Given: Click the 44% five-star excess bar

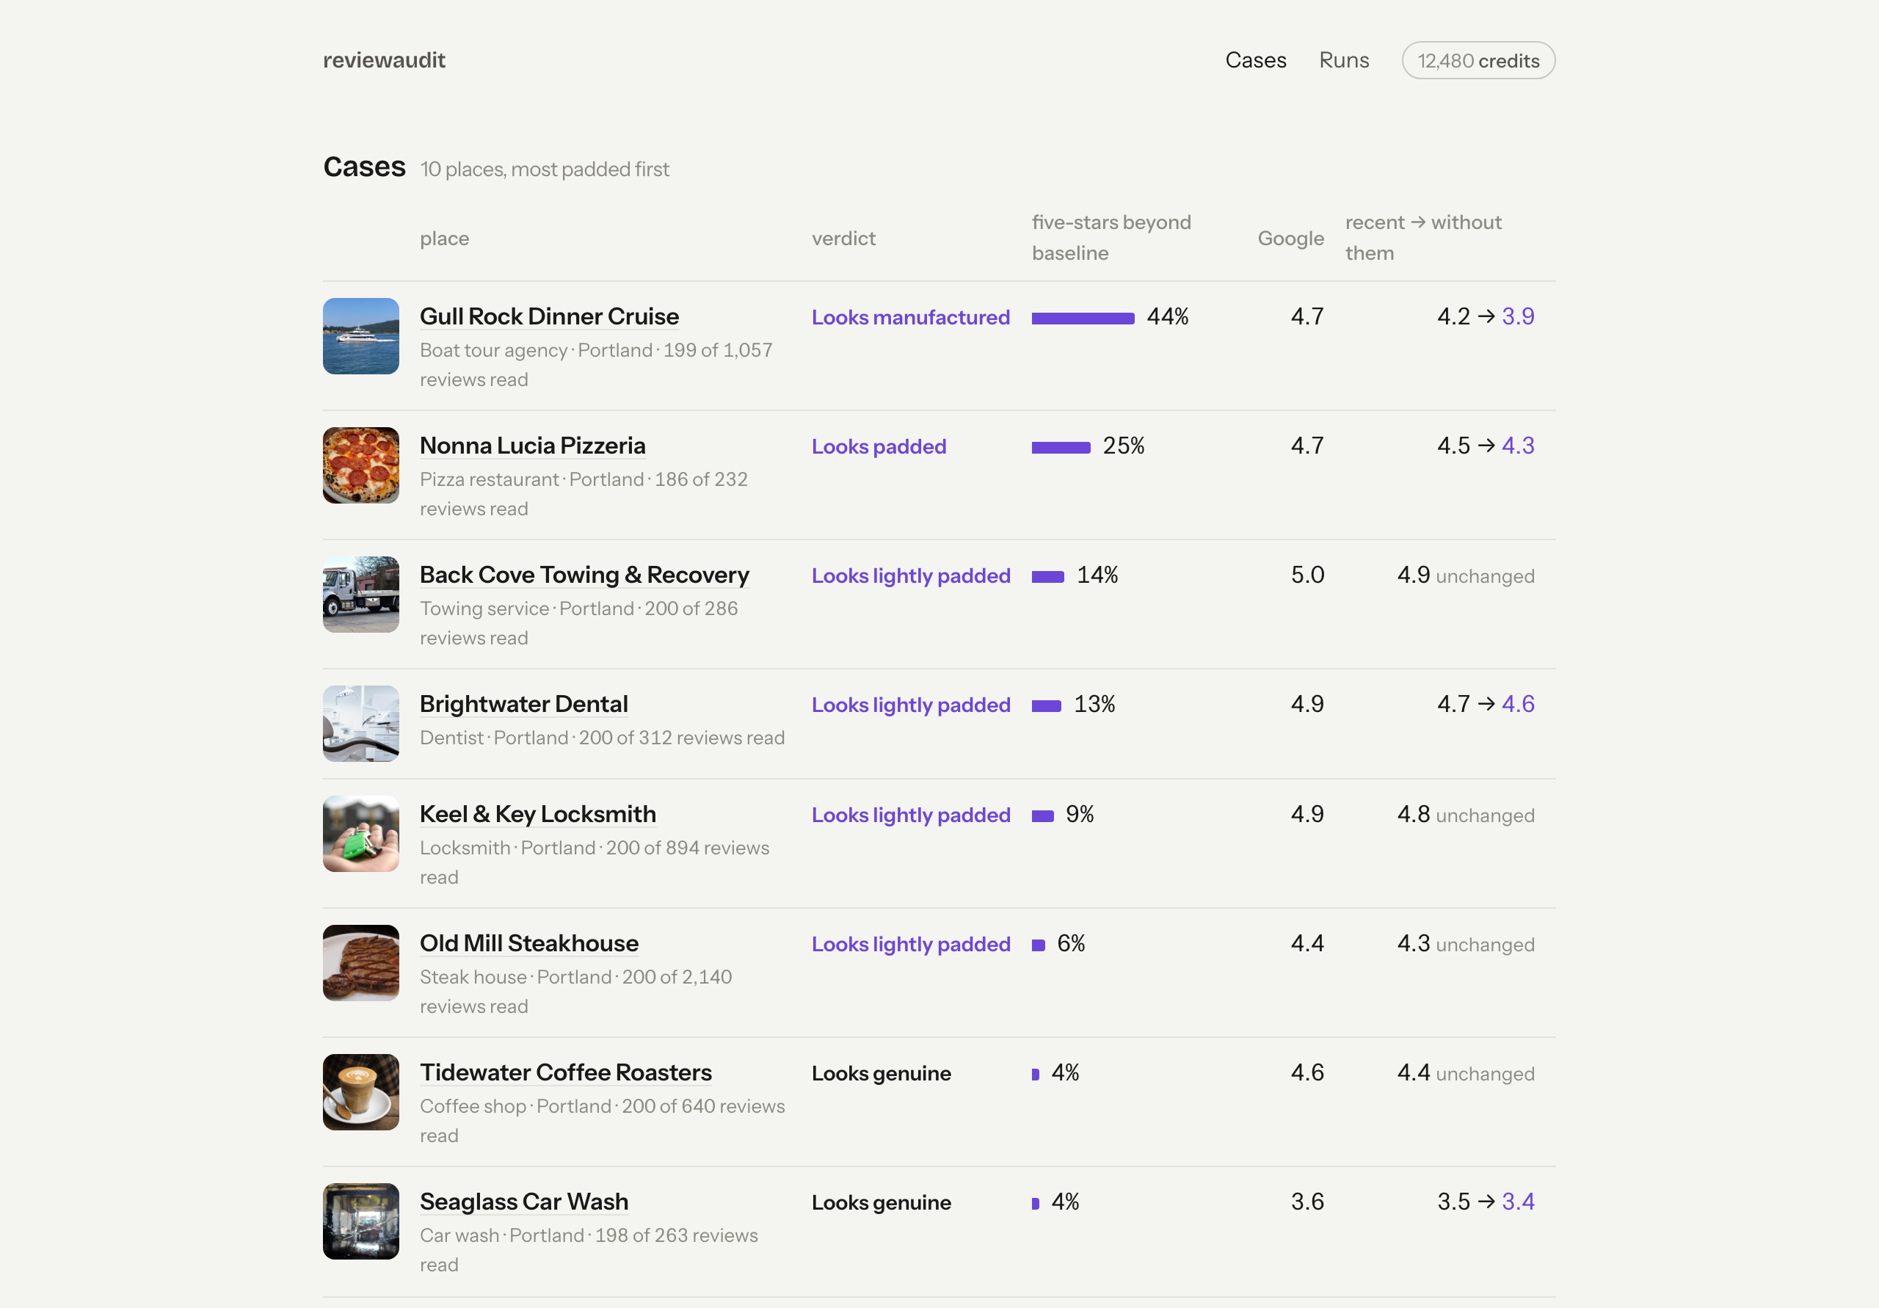Looking at the screenshot, I should (x=1083, y=319).
